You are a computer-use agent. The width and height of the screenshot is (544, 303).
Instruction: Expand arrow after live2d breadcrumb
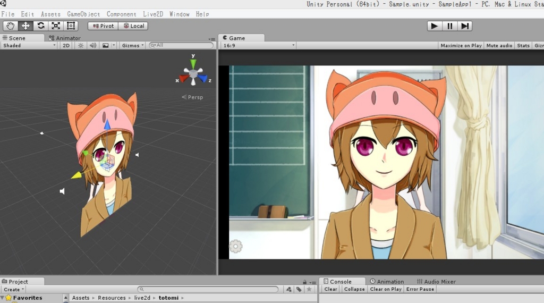(x=155, y=298)
